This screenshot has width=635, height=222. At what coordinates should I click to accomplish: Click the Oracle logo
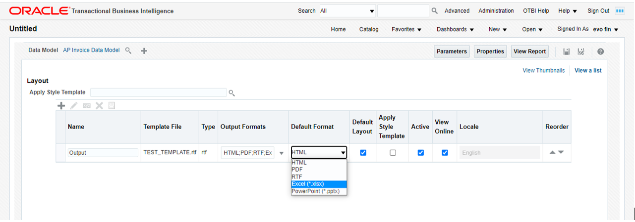click(40, 11)
